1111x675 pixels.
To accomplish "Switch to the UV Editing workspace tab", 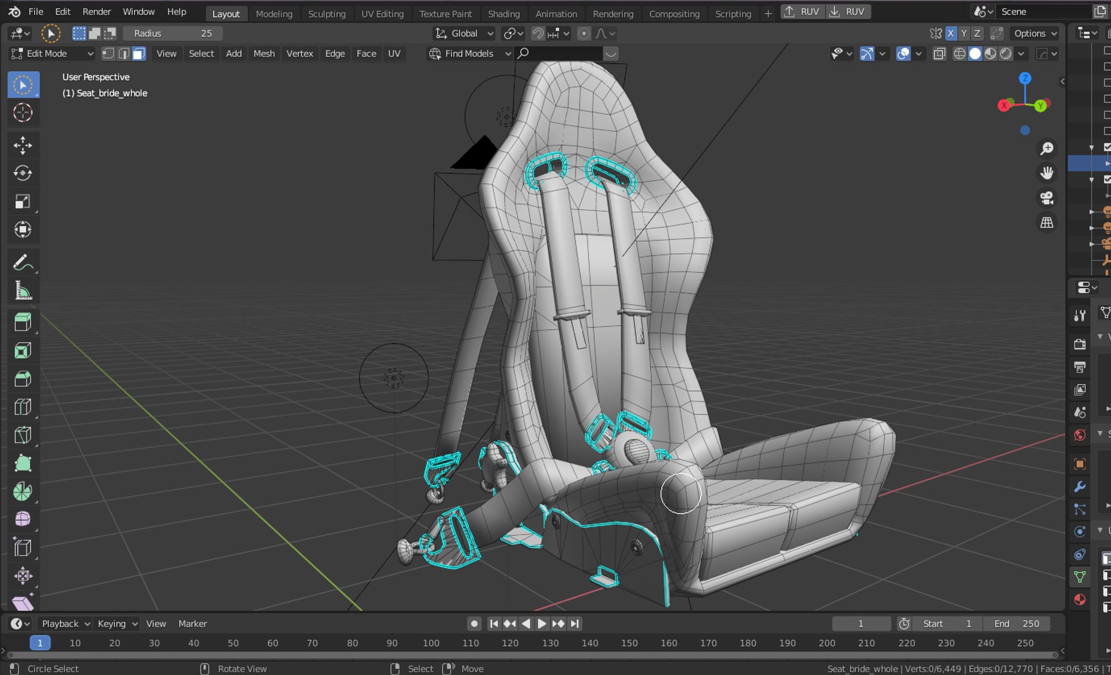I will 382,14.
